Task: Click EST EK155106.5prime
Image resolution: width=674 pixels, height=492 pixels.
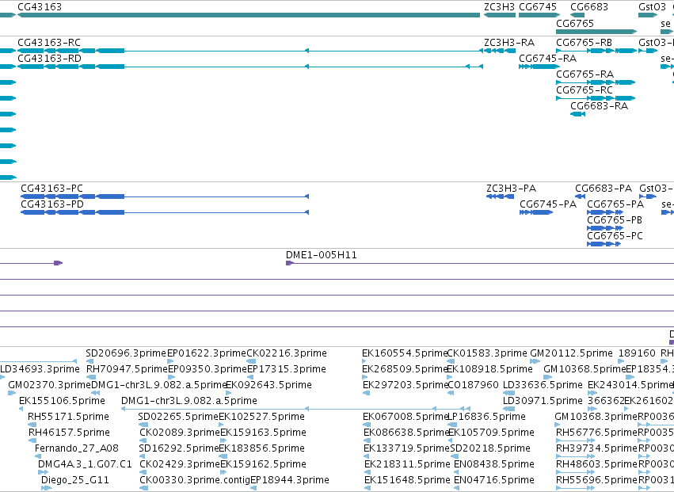Action: click(x=62, y=401)
